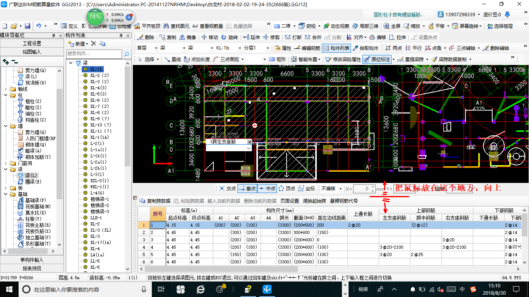
Task: Select the 延伸 extend tool
Action: point(251,37)
